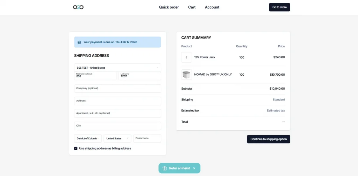Focus the Address input field
Screen dimensions: 358x176
click(117, 101)
